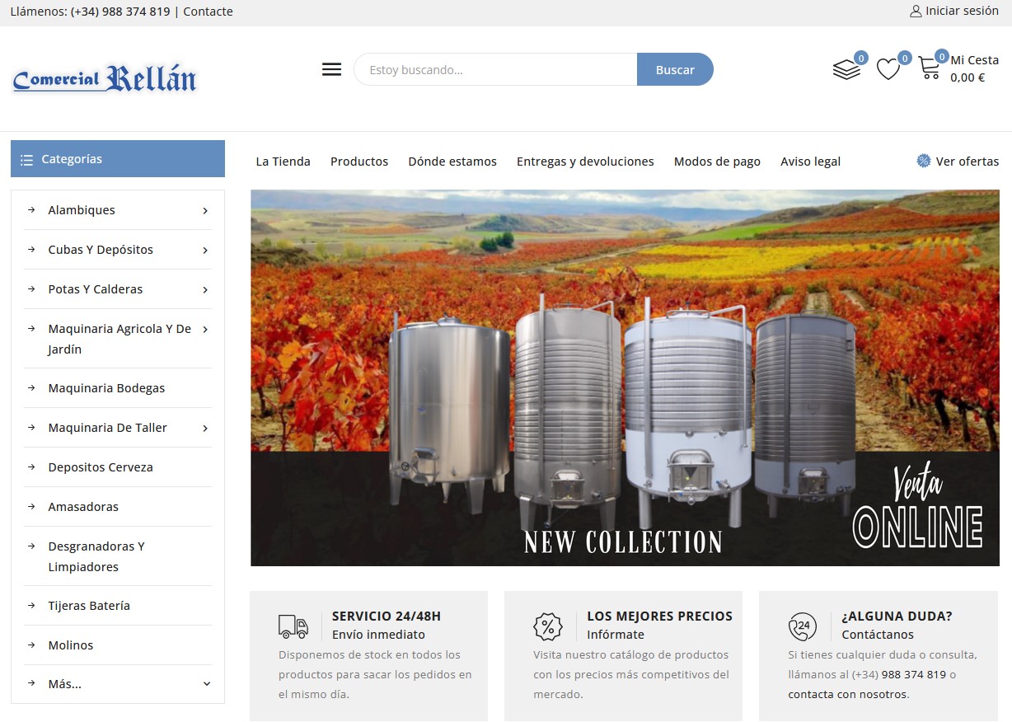Toggle the Categorías sidebar header

click(118, 159)
